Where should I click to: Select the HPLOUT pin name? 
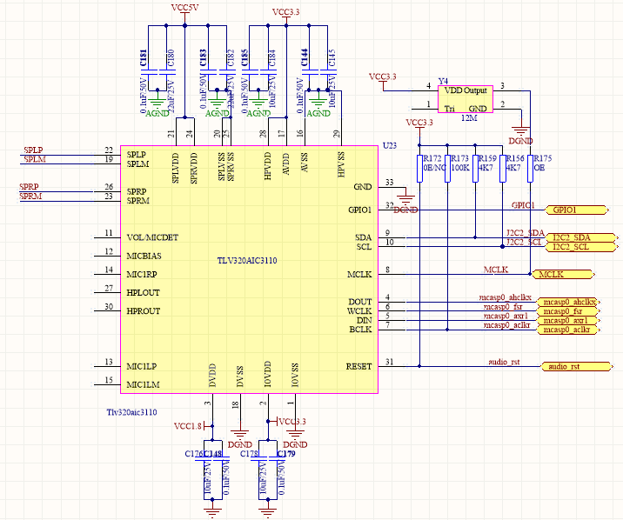143,292
